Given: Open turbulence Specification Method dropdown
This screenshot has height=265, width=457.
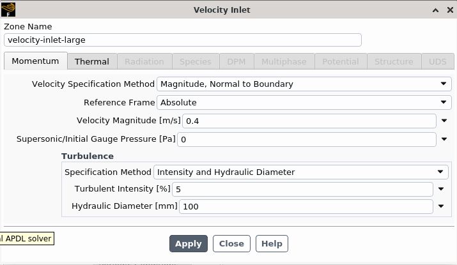Looking at the screenshot, I should (301, 172).
